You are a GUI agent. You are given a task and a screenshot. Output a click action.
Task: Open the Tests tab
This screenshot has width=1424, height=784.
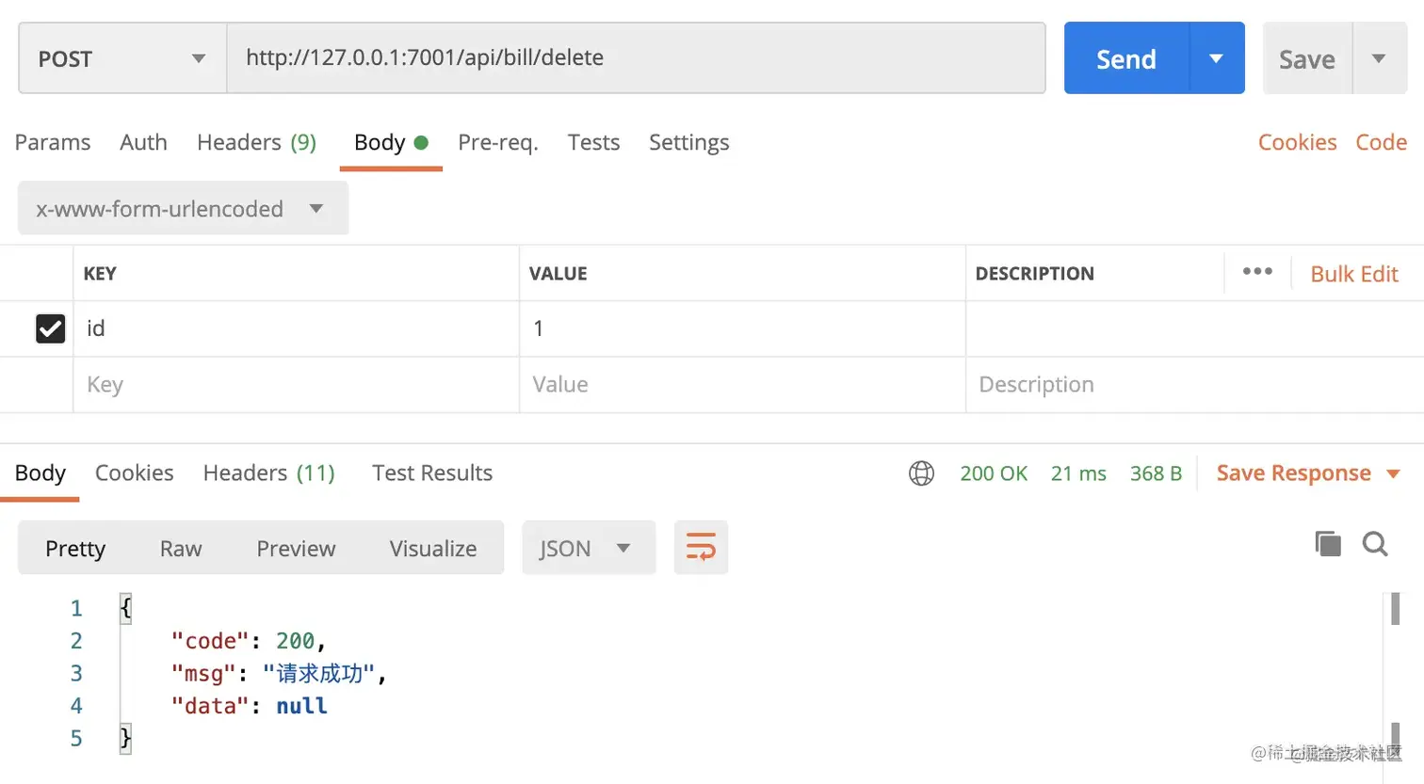point(593,142)
